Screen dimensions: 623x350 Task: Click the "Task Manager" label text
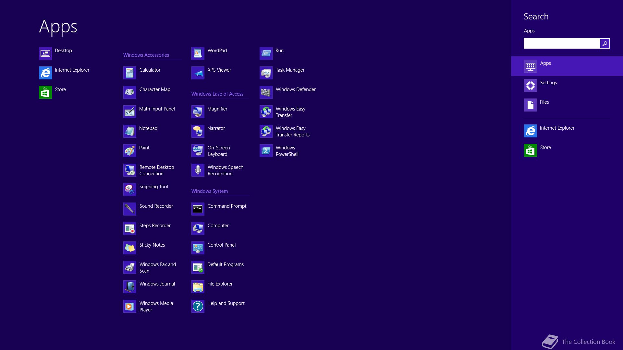click(290, 70)
